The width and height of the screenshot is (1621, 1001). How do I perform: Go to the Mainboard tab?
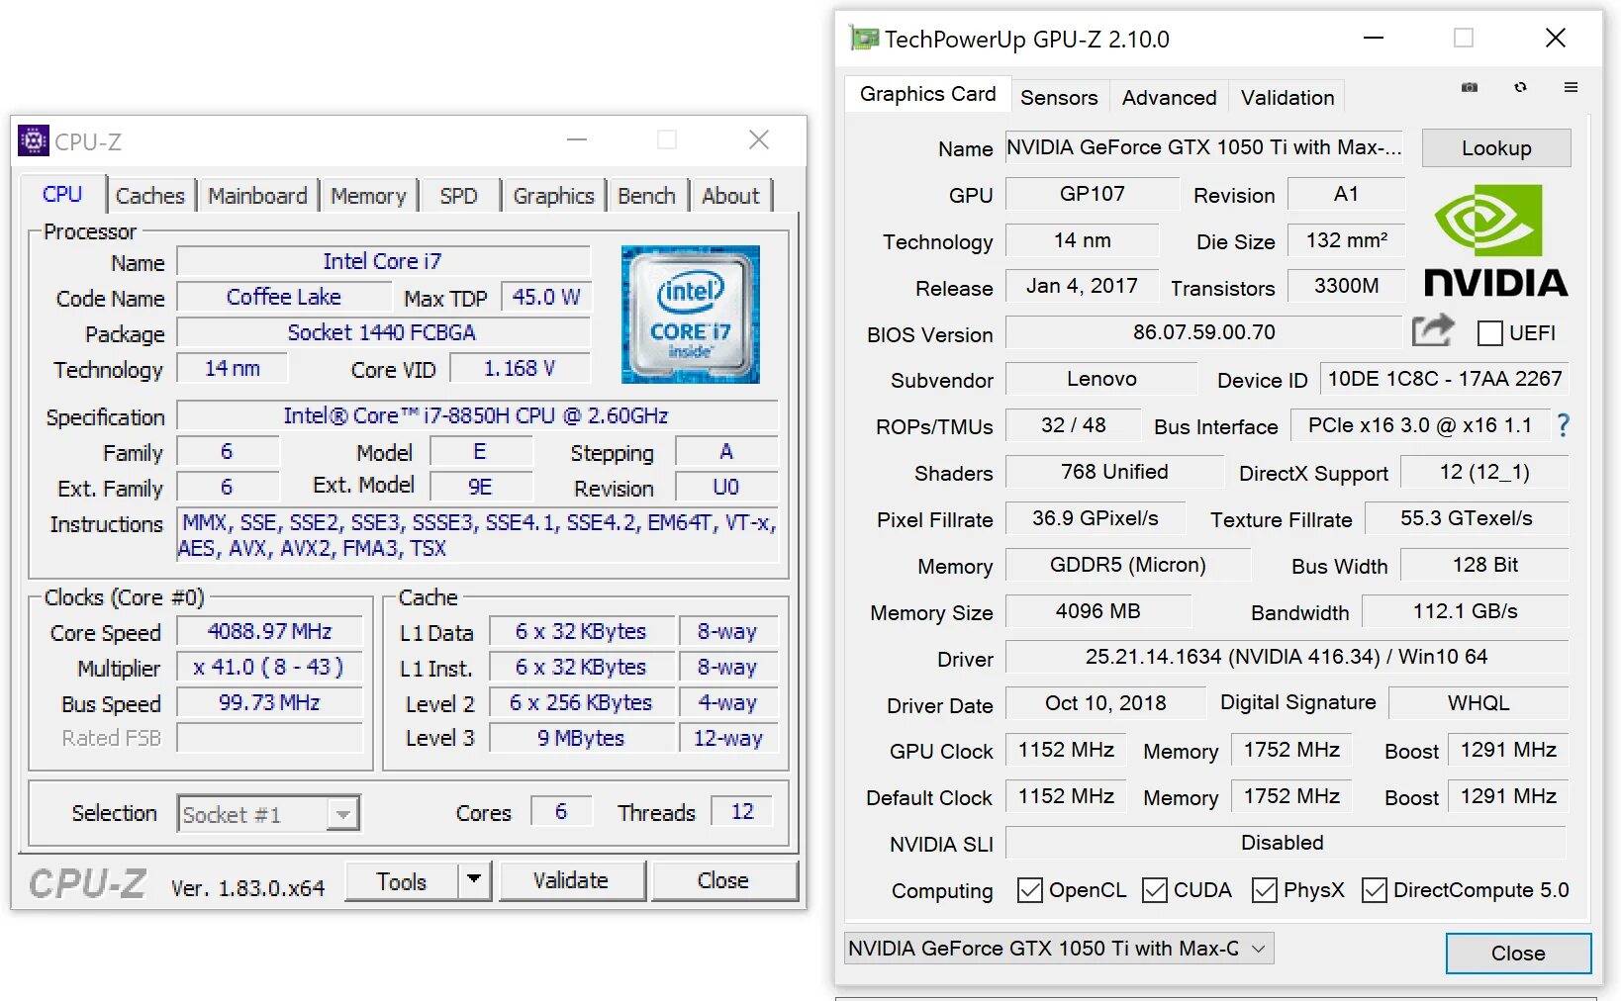pos(257,196)
